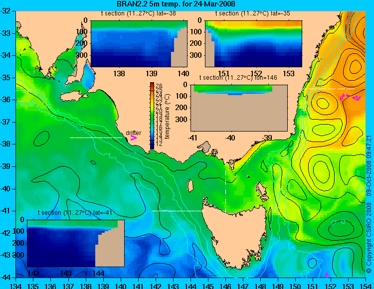Click the 't section (11..27°C) lon=146' heading

click(x=238, y=78)
